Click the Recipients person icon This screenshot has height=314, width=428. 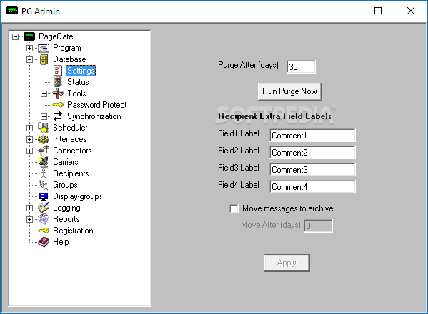[x=44, y=173]
